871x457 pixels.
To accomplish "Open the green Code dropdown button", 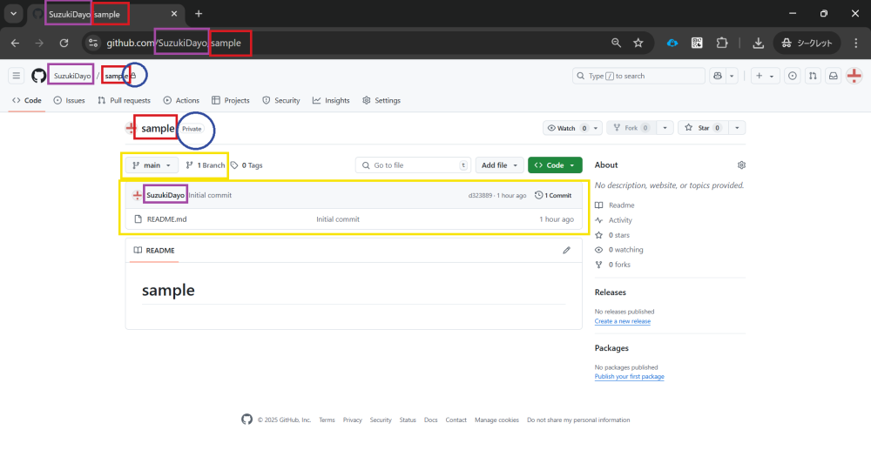I will coord(555,165).
